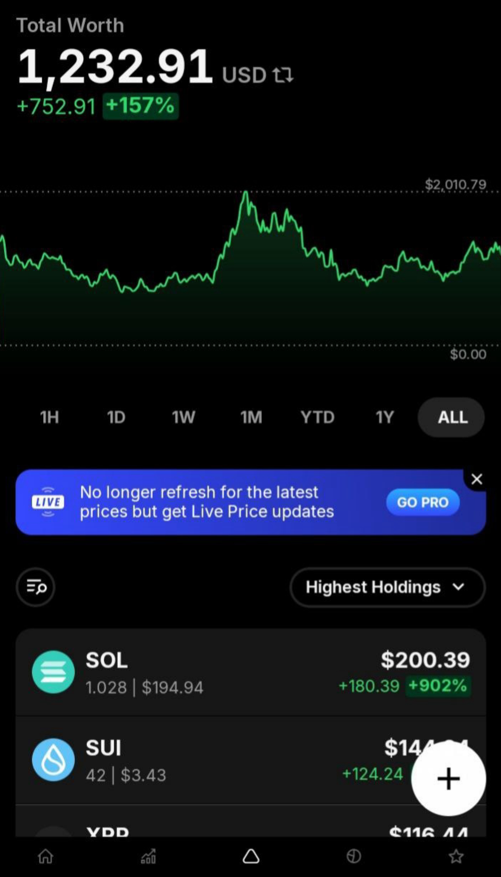Viewport: 501px width, 877px height.
Task: Click the GO PRO button
Action: (423, 502)
